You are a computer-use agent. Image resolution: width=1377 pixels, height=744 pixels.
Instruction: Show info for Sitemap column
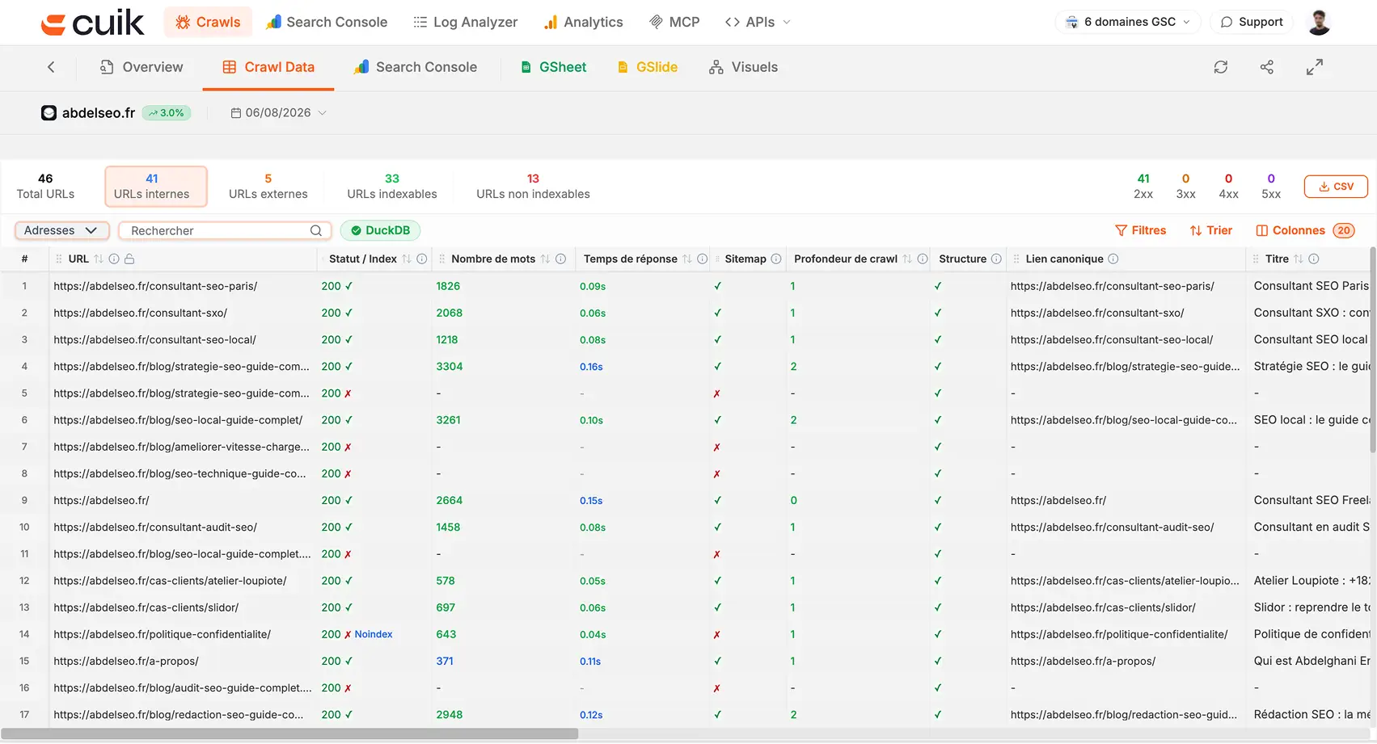point(776,259)
